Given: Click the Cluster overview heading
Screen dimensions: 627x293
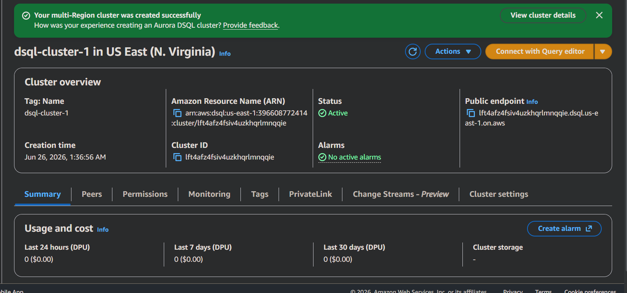Looking at the screenshot, I should pyautogui.click(x=63, y=82).
